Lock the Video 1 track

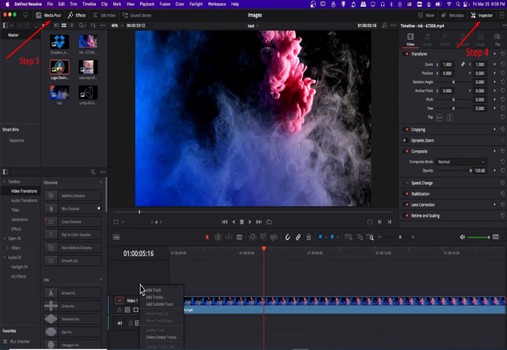pos(119,310)
